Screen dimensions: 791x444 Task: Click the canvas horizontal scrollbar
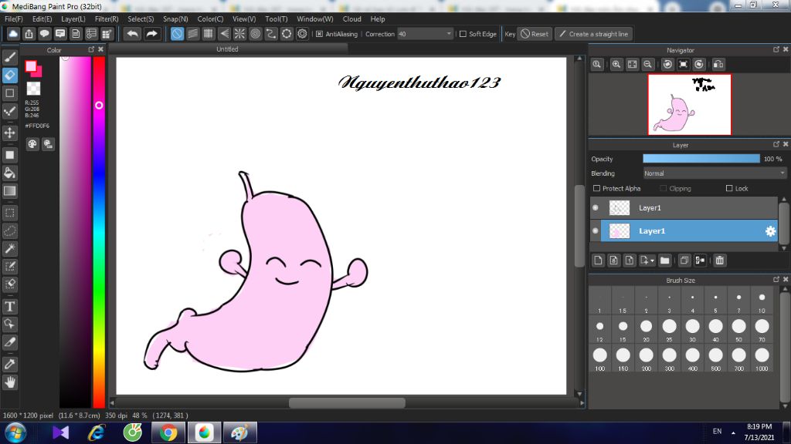pos(347,402)
